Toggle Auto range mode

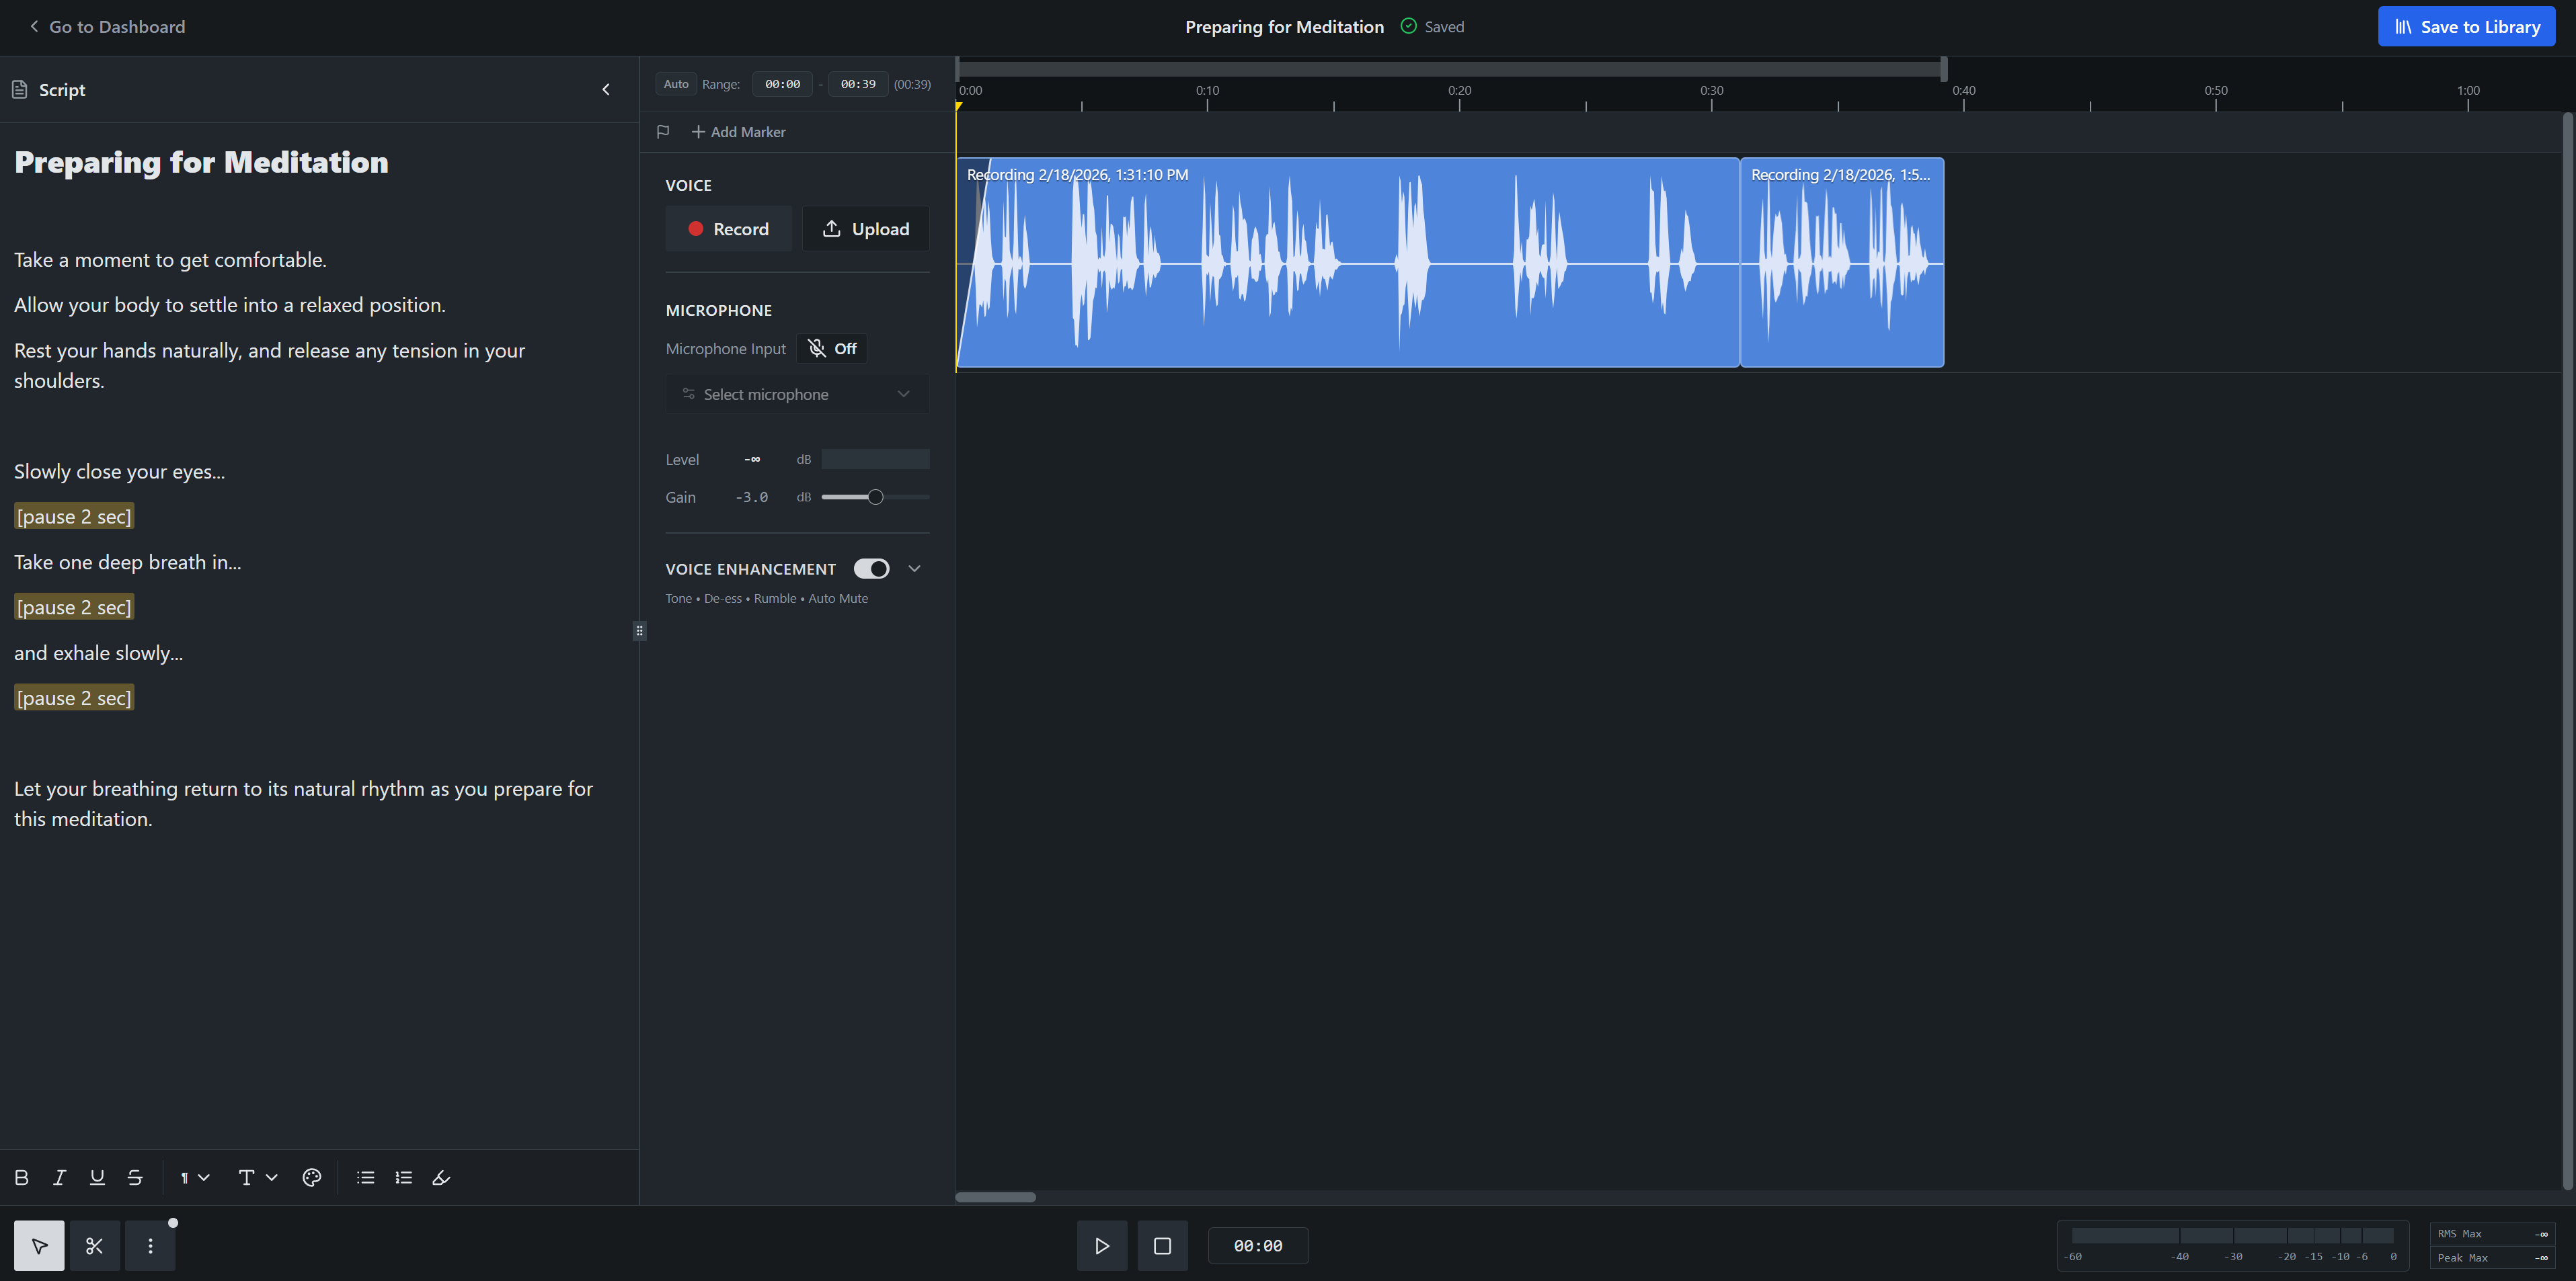675,83
